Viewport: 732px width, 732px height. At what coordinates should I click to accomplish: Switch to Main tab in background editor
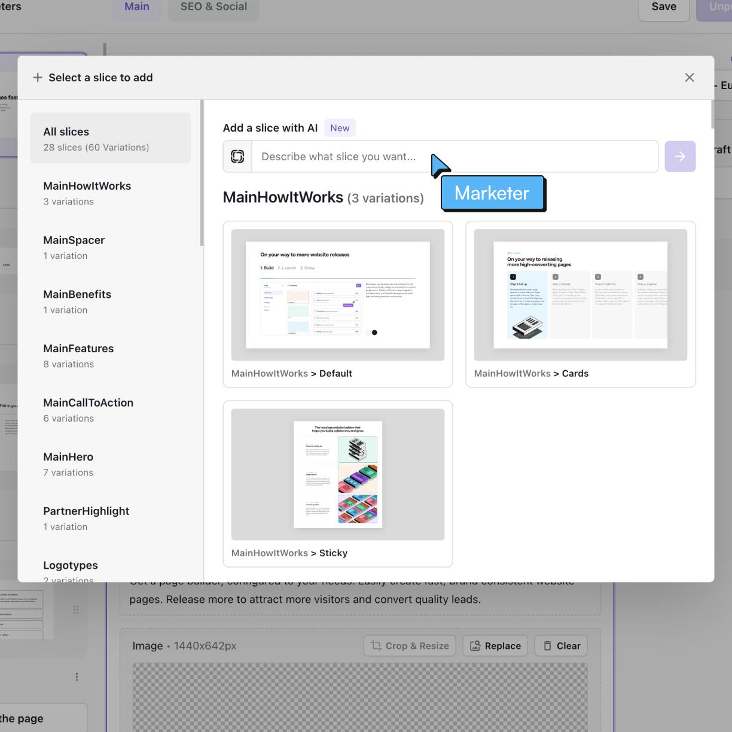click(137, 7)
